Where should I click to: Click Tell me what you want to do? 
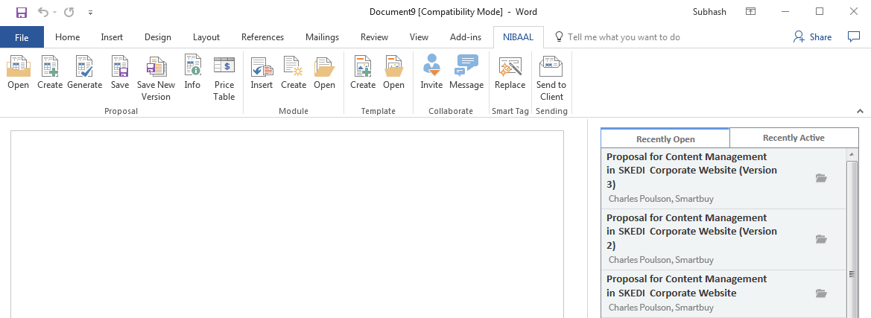pos(617,37)
